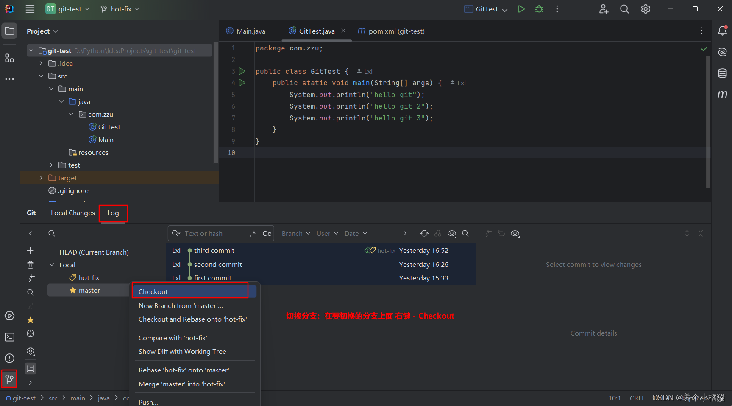732x406 pixels.
Task: Delete branch trash icon
Action: [x=31, y=265]
